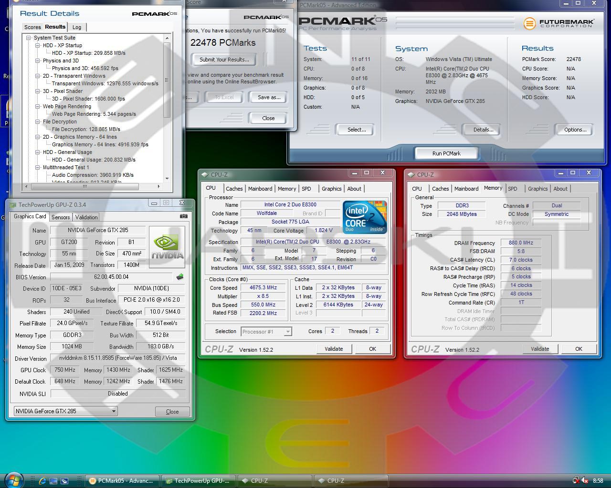Select Audio Compression result row
Image resolution: width=611 pixels, height=488 pixels.
(x=93, y=175)
